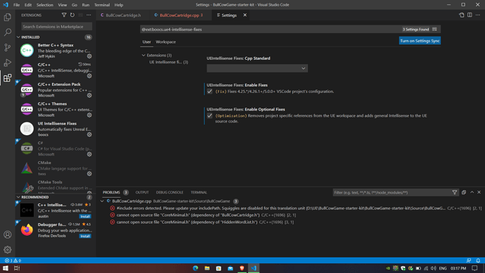Screen dimensions: 485x273
Task: Open status bar errors and warnings
Action: click(13, 260)
